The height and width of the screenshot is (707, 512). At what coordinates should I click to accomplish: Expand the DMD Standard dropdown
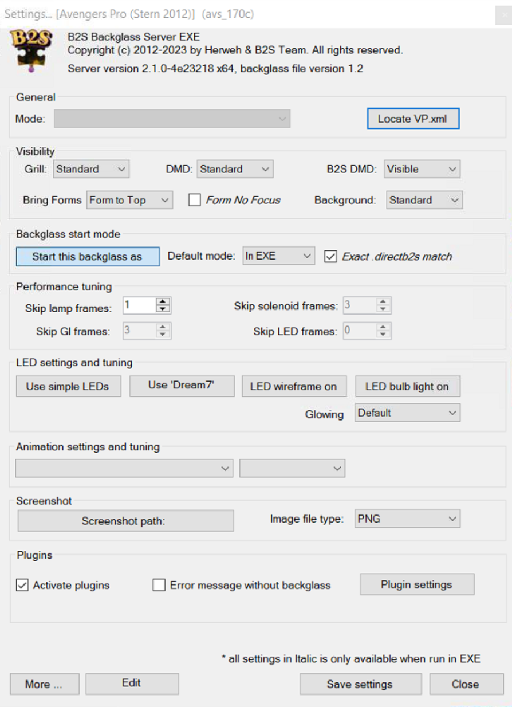tap(235, 169)
